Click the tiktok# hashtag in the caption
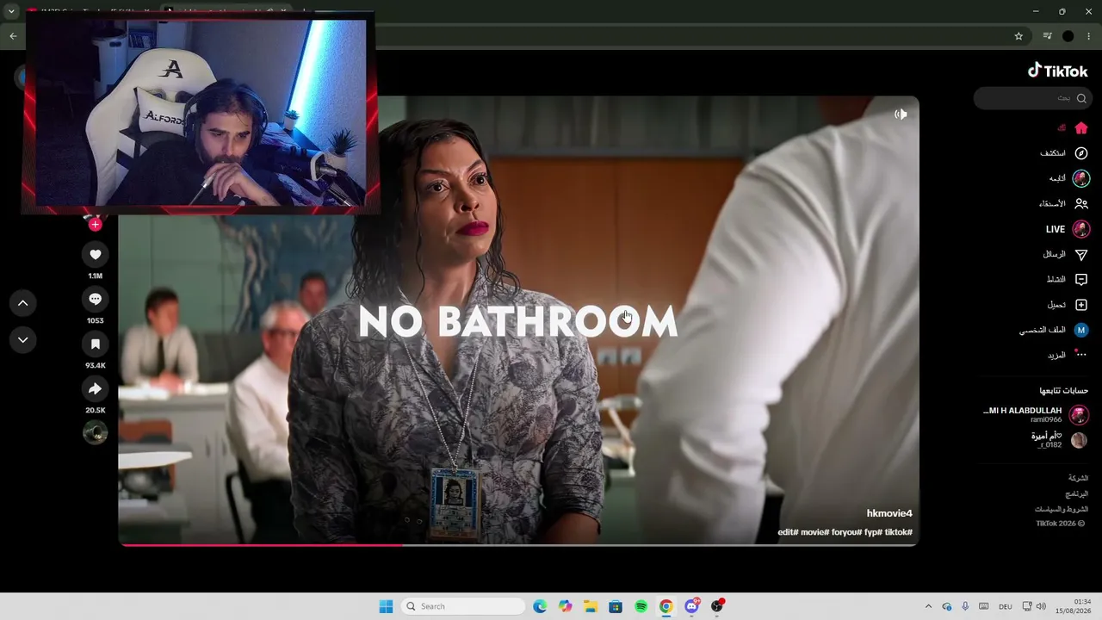Screen dimensions: 1102x620 tap(899, 532)
